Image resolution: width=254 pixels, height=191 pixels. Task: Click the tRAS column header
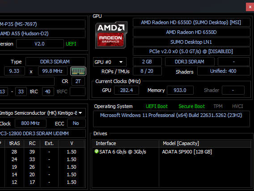point(15,143)
